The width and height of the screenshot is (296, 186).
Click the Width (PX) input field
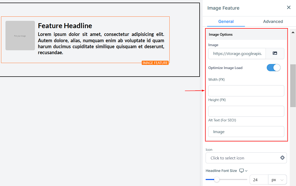[246, 91]
